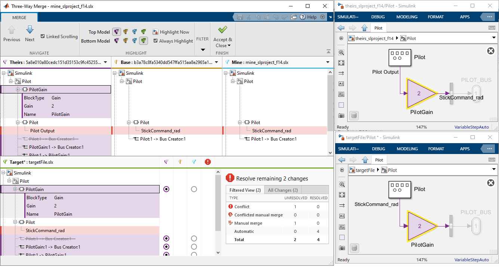This screenshot has height=268, width=499.
Task: Collapse Pilot node in Base tree
Action: click(x=122, y=81)
